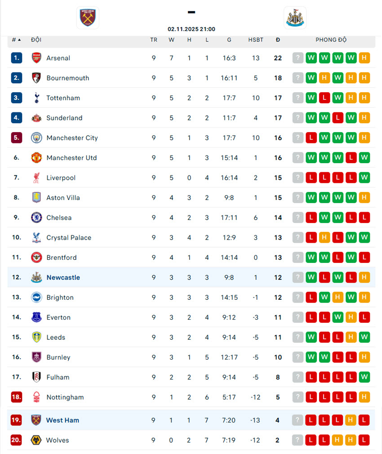Open the Newcastle team link
Image resolution: width=382 pixels, height=454 pixels.
click(63, 278)
